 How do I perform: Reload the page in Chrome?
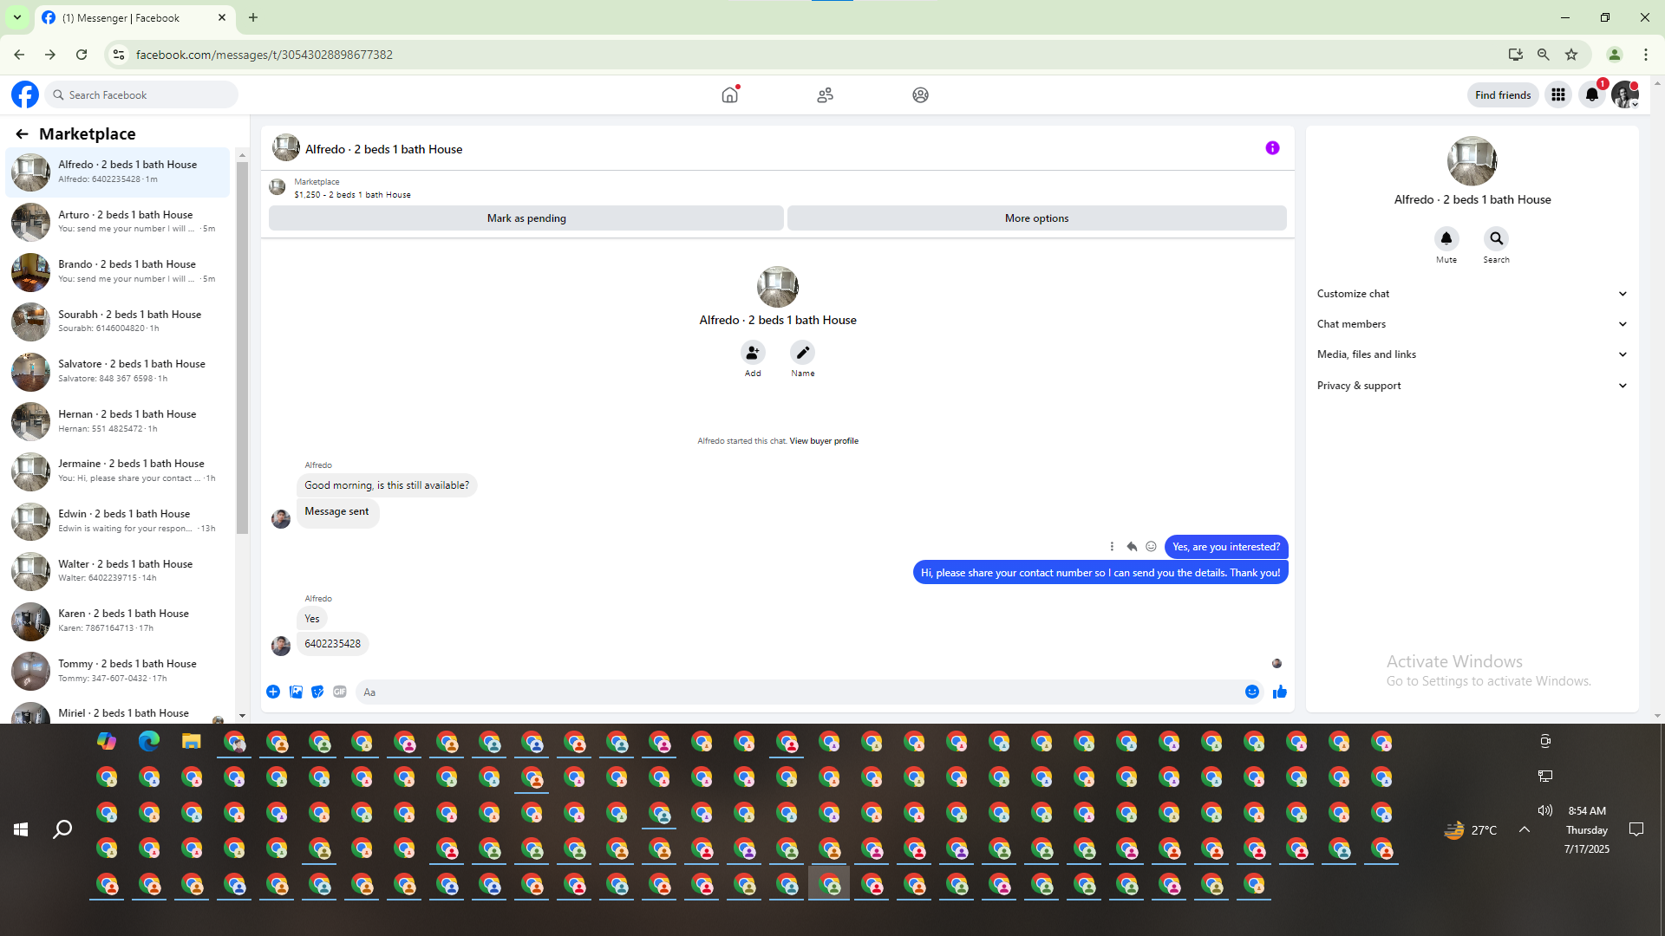tap(82, 55)
